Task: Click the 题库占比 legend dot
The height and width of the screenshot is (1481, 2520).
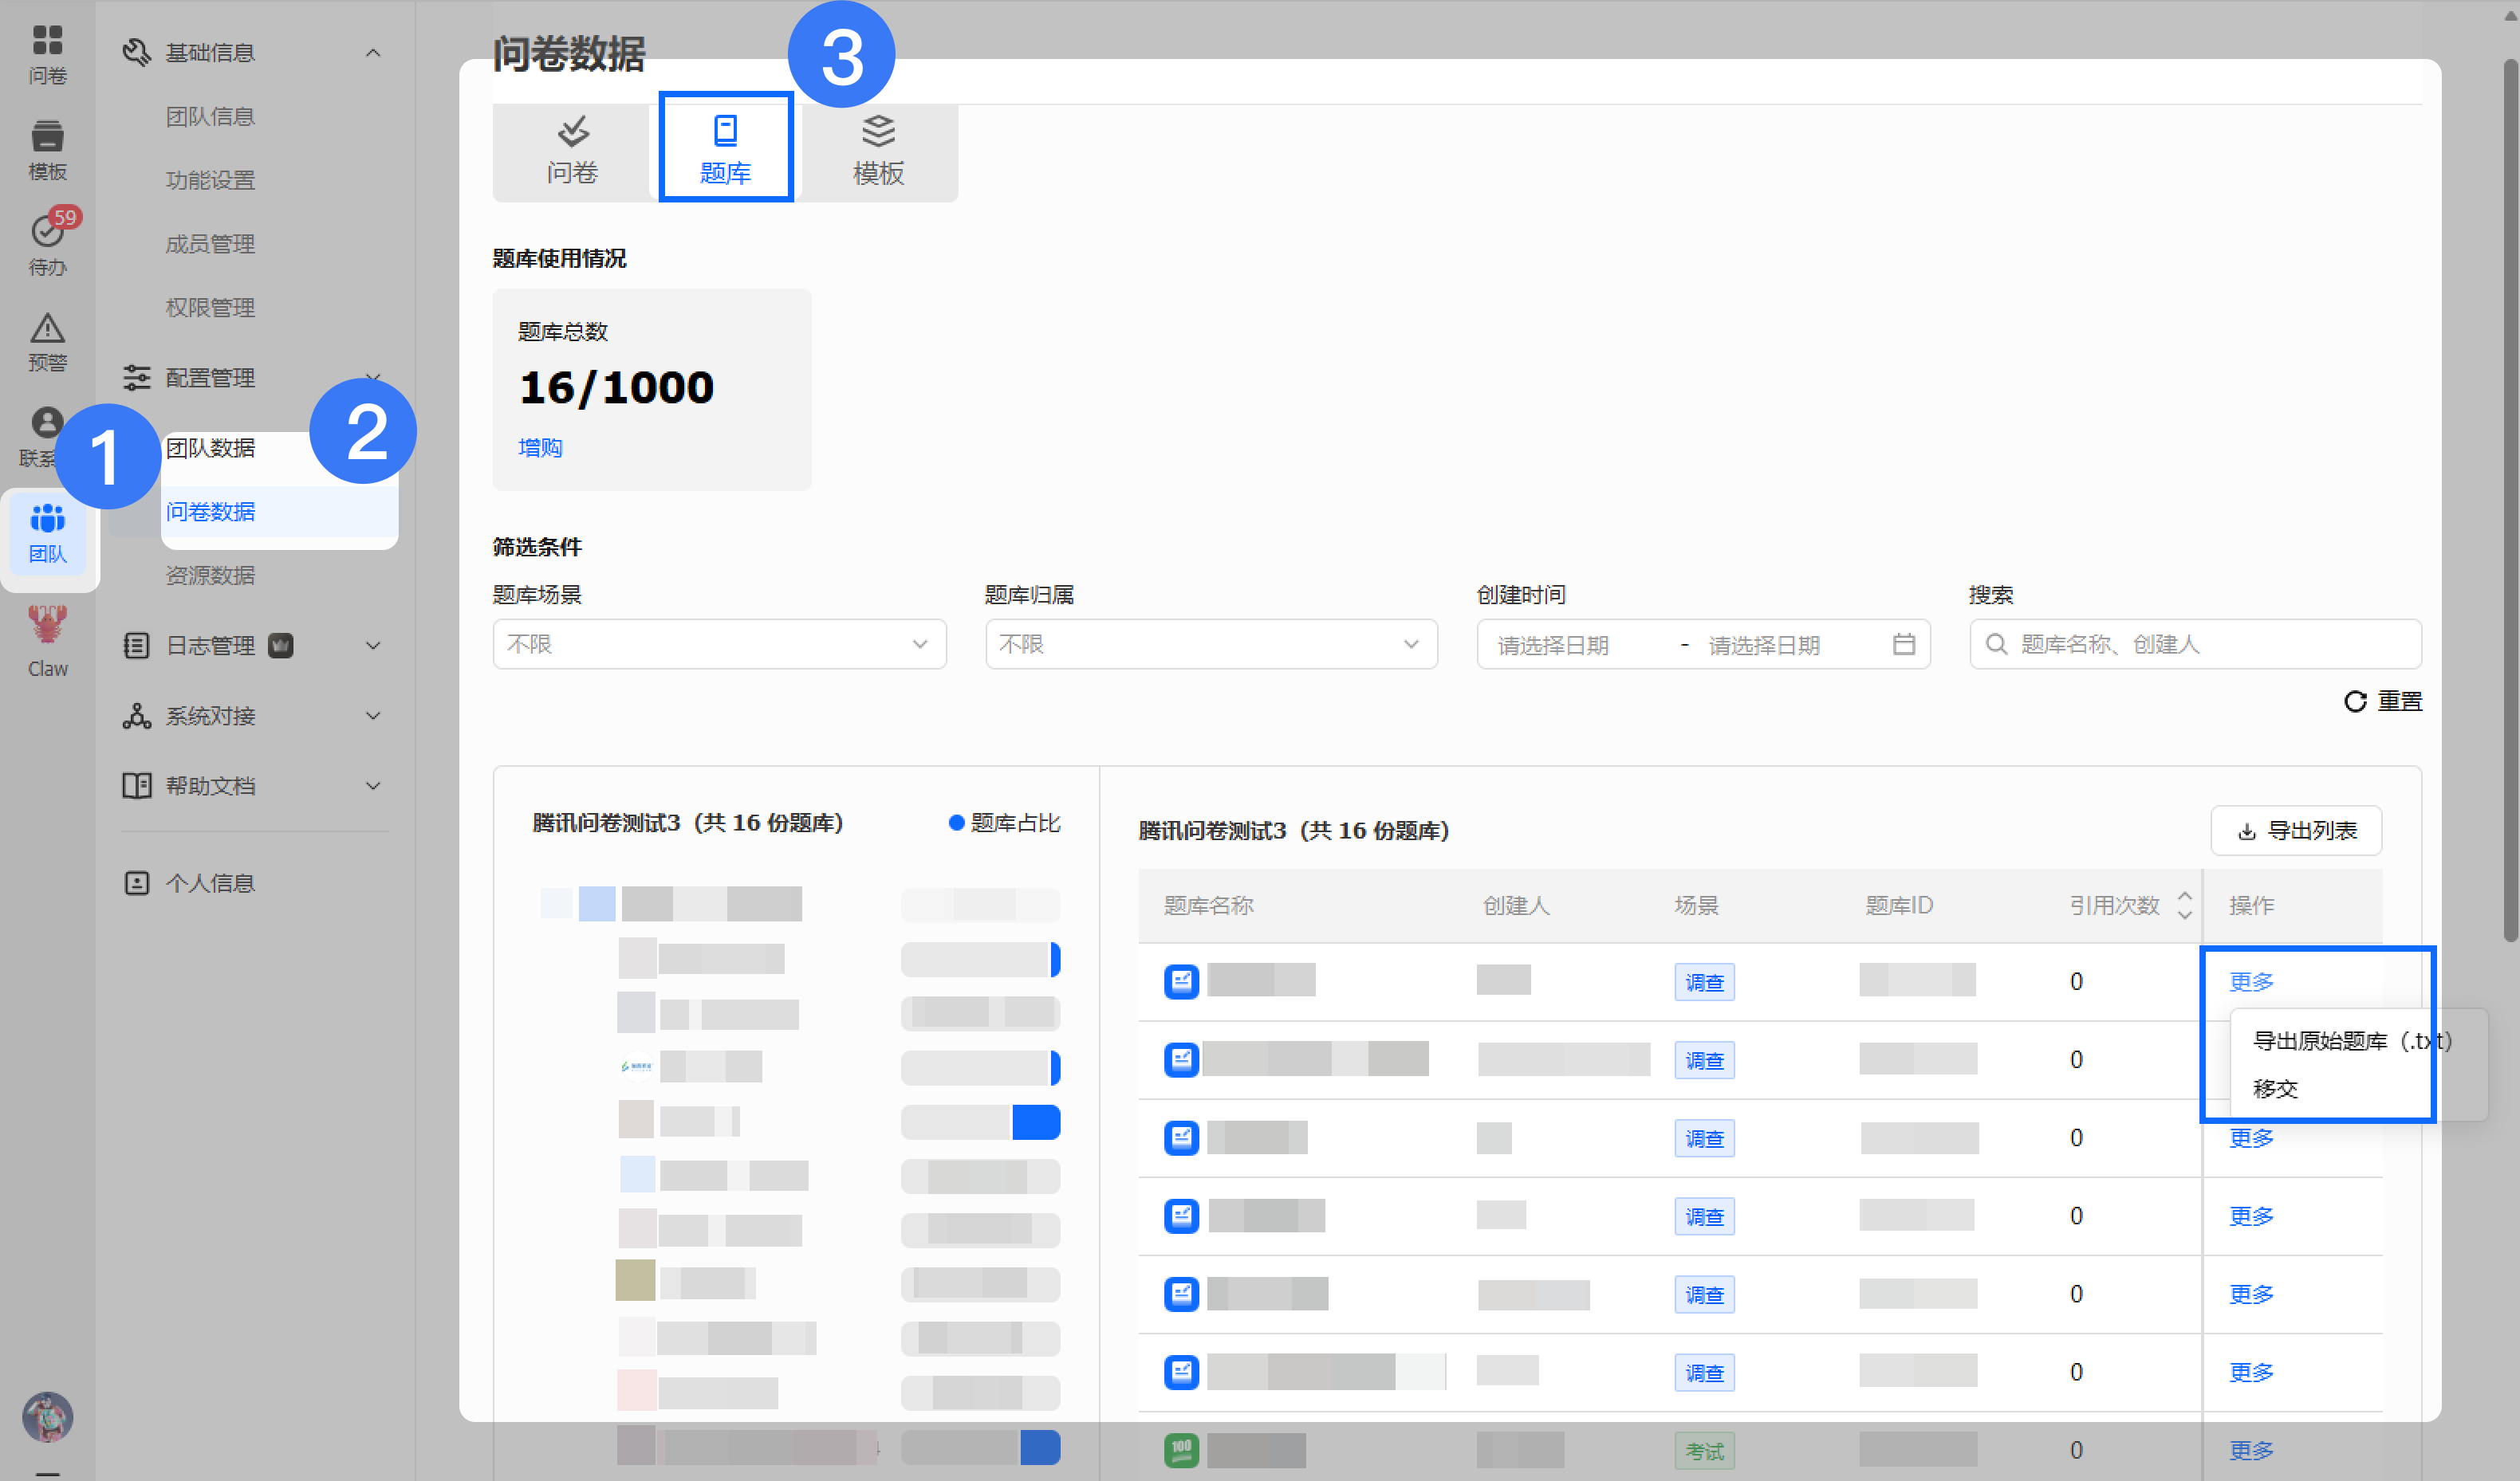Action: (956, 823)
